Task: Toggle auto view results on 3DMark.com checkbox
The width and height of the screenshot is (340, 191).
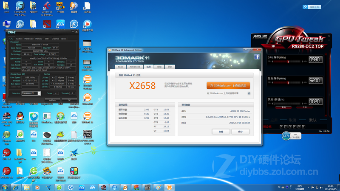Action: [249, 93]
